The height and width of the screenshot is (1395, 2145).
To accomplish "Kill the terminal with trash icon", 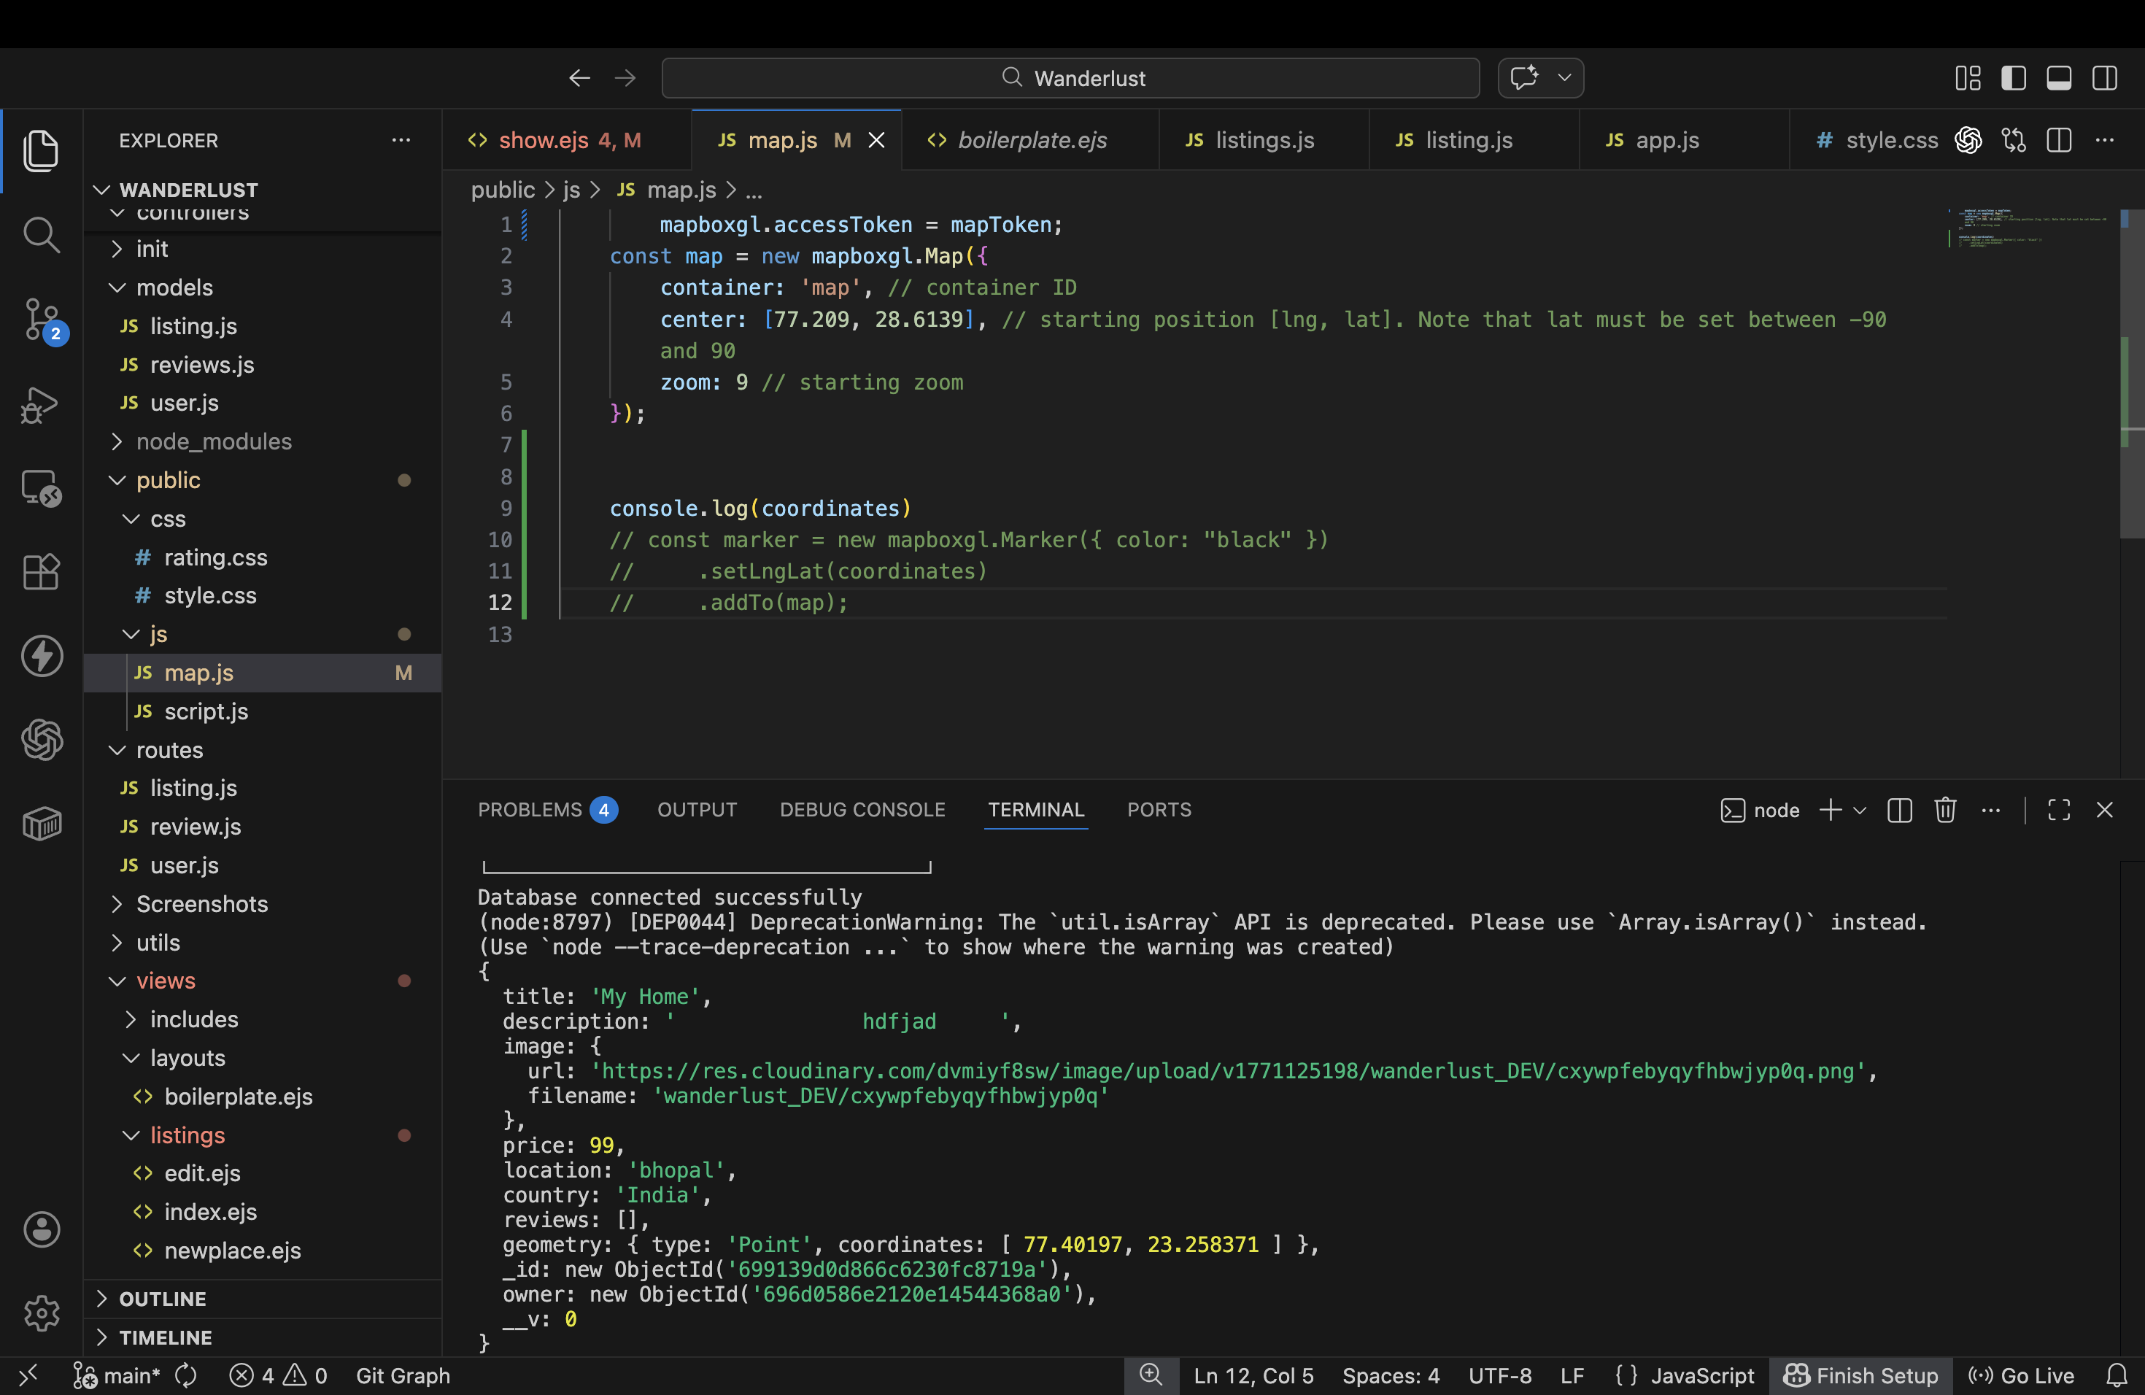I will tap(1946, 810).
